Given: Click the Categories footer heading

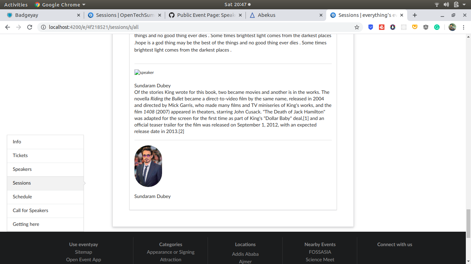Looking at the screenshot, I should pyautogui.click(x=171, y=244).
